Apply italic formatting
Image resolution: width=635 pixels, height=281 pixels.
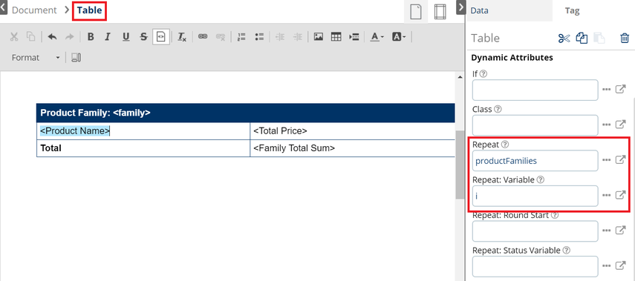(107, 37)
